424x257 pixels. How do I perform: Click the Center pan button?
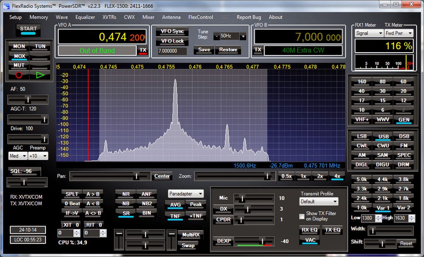coord(162,176)
